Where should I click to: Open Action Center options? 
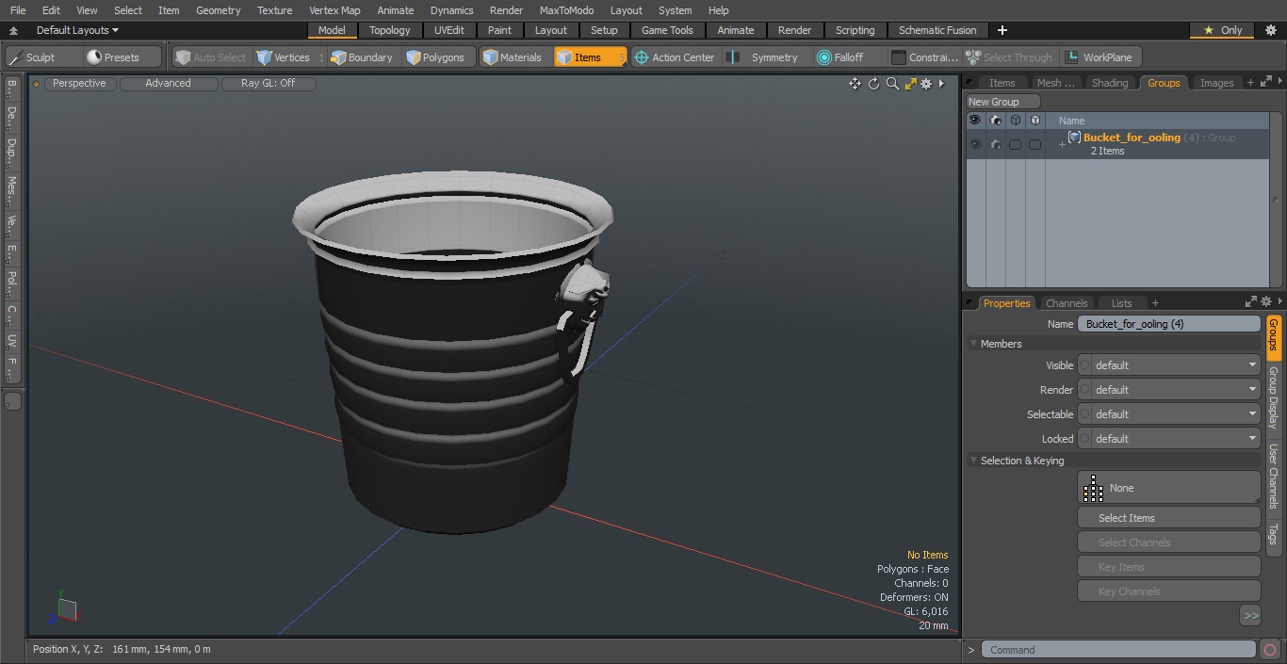(675, 57)
